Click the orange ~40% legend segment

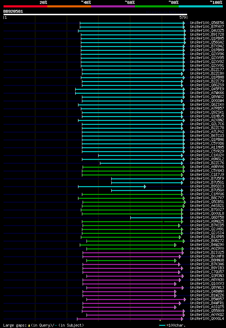coord(69,6)
